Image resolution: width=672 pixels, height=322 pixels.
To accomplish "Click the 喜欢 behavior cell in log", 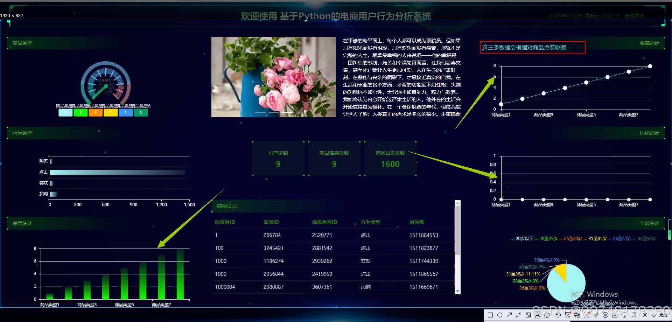I will (x=365, y=261).
